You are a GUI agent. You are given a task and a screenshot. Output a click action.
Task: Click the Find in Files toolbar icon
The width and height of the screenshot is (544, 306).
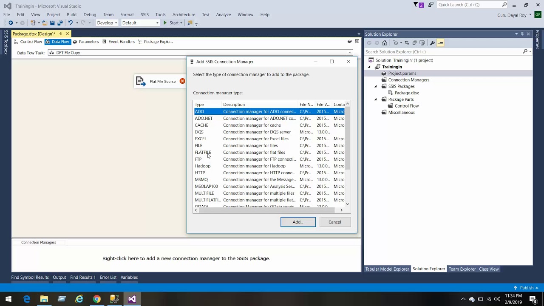tap(190, 23)
